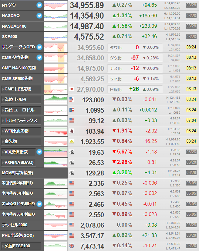
Task: Click the gold bars icon for 金先物
Action: pos(72,141)
